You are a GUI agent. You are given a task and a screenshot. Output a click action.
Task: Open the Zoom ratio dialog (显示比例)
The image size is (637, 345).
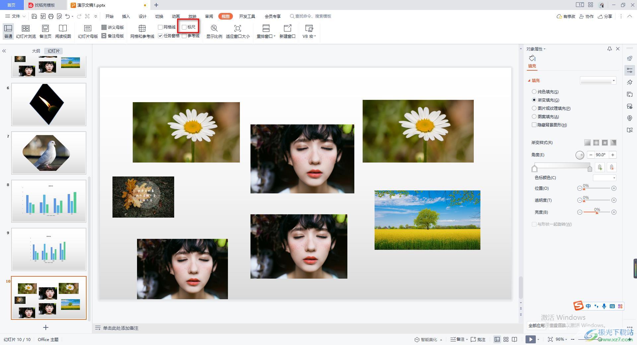[214, 32]
